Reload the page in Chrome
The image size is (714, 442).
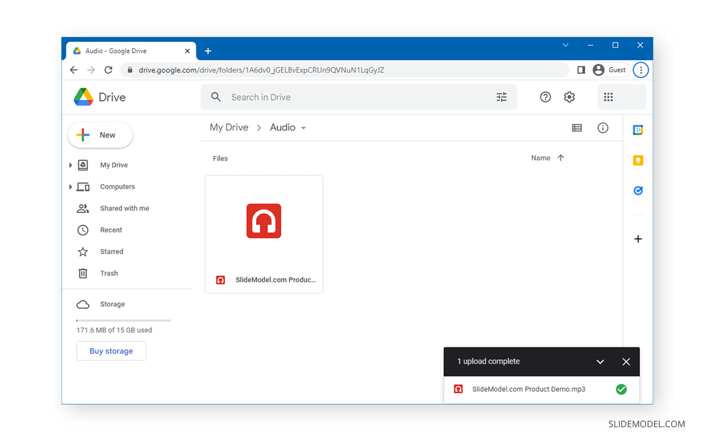click(x=108, y=70)
